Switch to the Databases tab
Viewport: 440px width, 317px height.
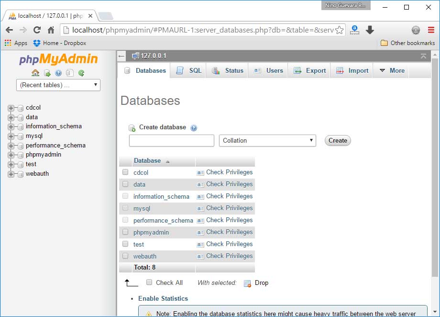coord(145,70)
